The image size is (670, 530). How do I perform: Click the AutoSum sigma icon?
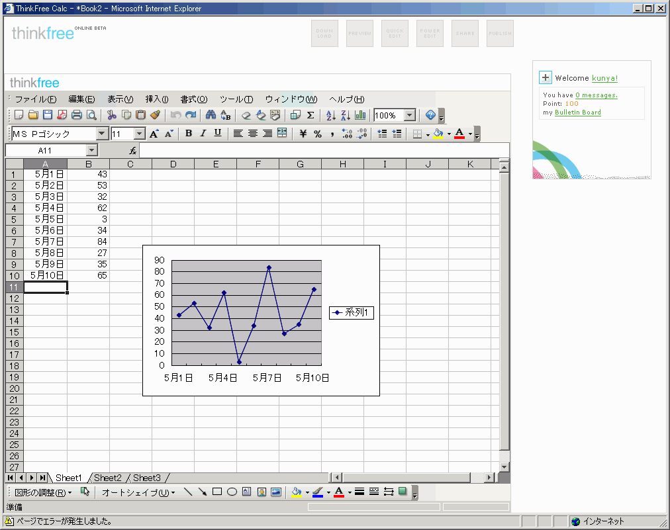(x=310, y=115)
